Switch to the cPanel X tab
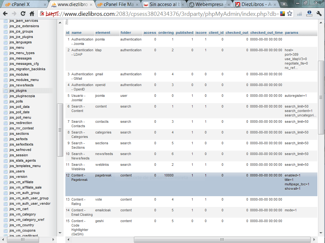This screenshot has width=325, height=243. point(22,4)
